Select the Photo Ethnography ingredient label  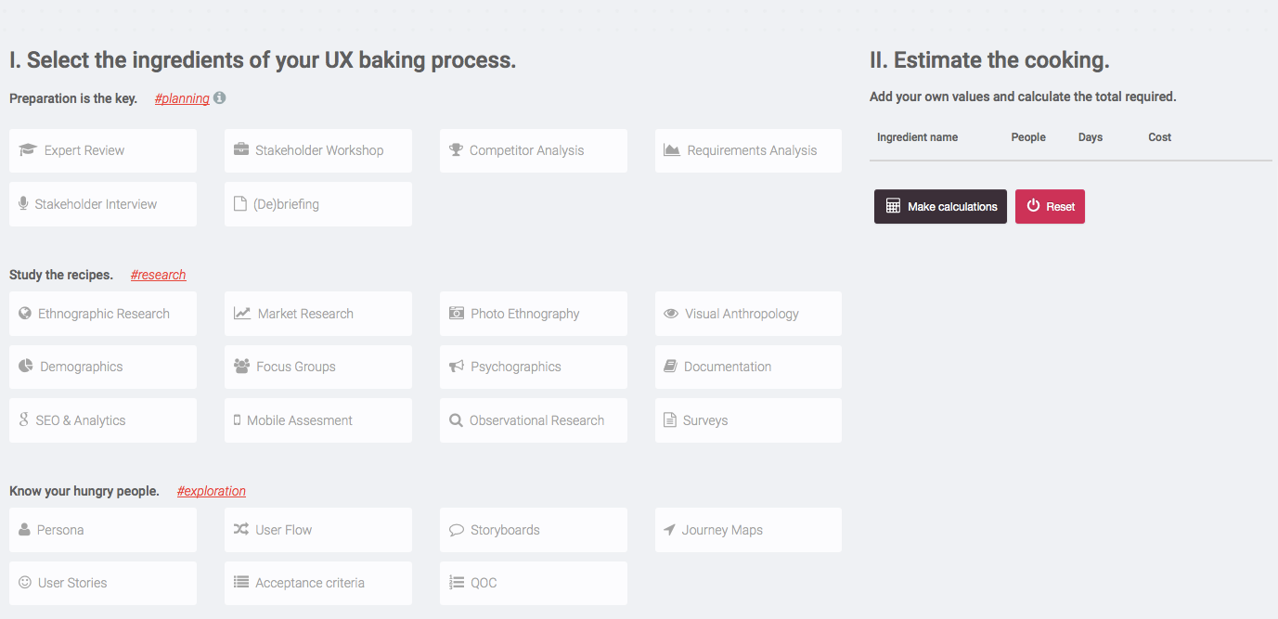525,314
